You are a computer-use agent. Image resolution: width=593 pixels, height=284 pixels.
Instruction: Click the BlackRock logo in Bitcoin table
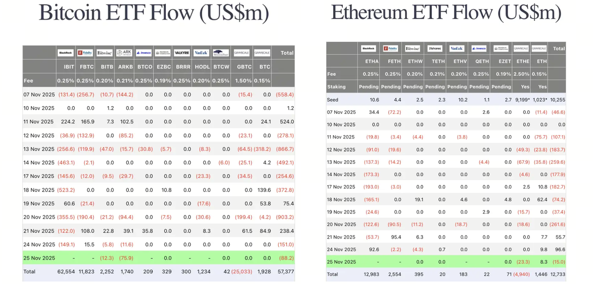click(66, 53)
